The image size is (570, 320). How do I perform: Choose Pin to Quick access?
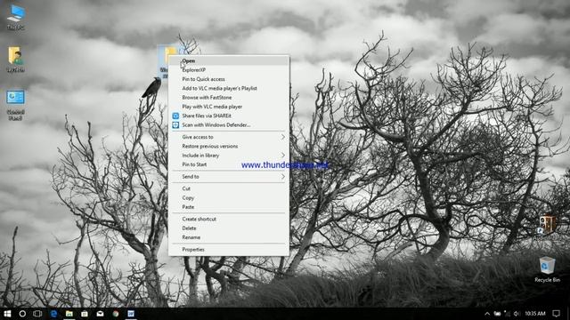tap(229, 79)
